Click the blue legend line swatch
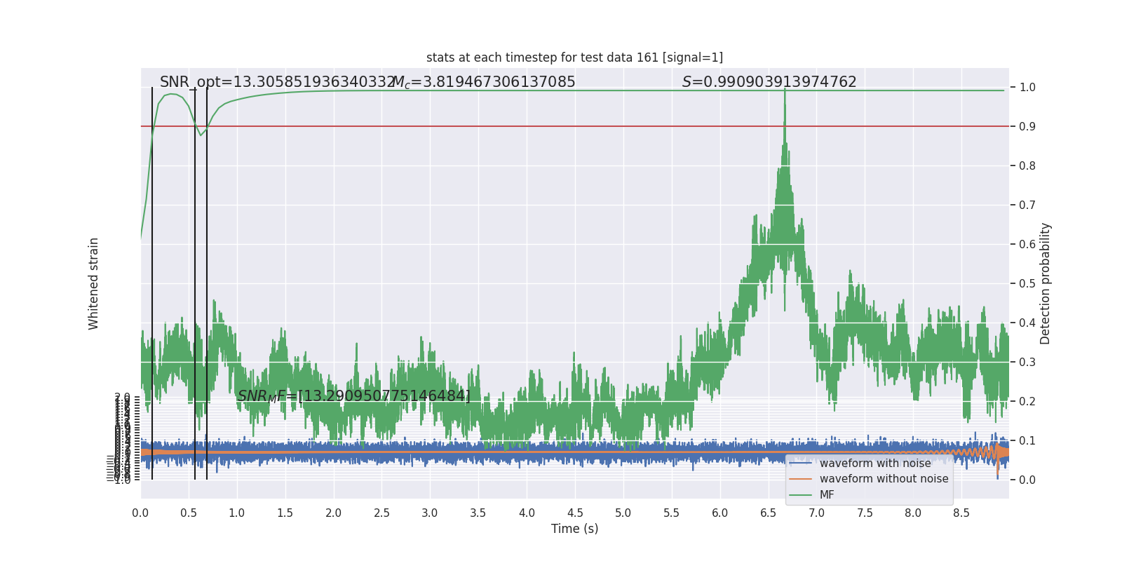Screen dimensions: 1122x561 point(800,464)
